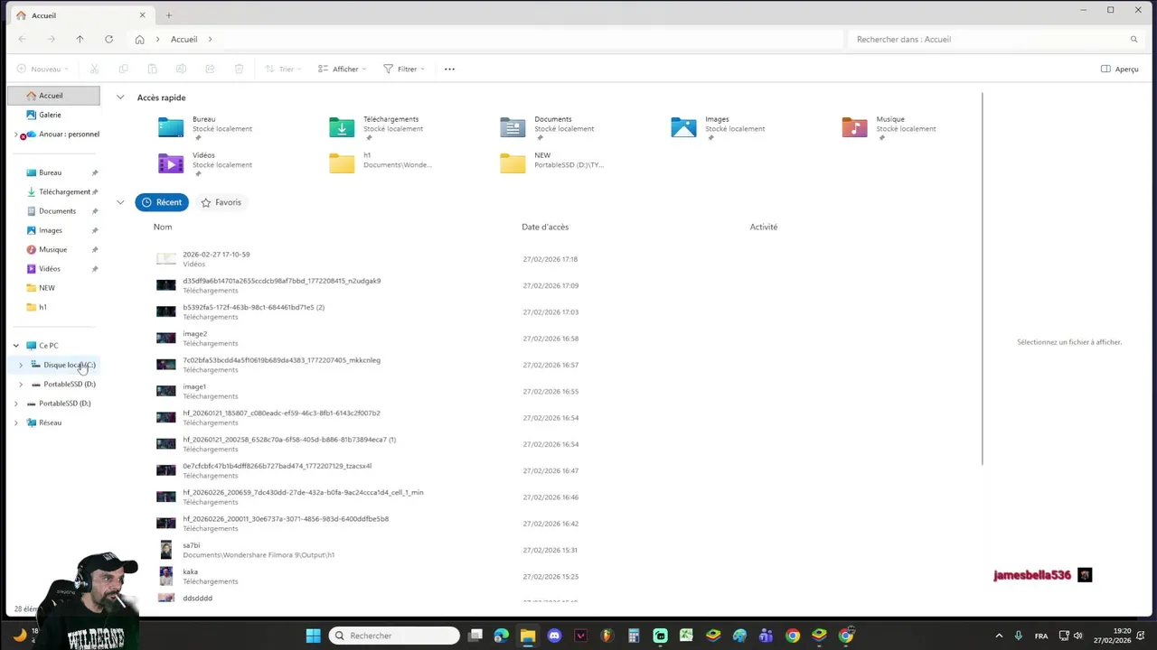Image resolution: width=1157 pixels, height=650 pixels.
Task: Click the file list vertical scrollbar
Action: click(983, 278)
